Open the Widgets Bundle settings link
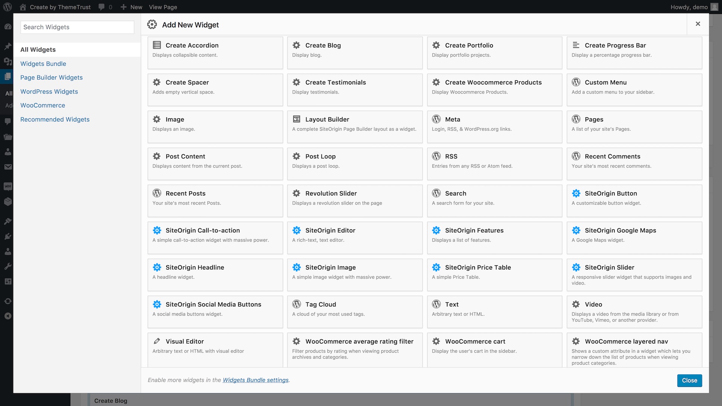The width and height of the screenshot is (722, 406). coord(256,380)
